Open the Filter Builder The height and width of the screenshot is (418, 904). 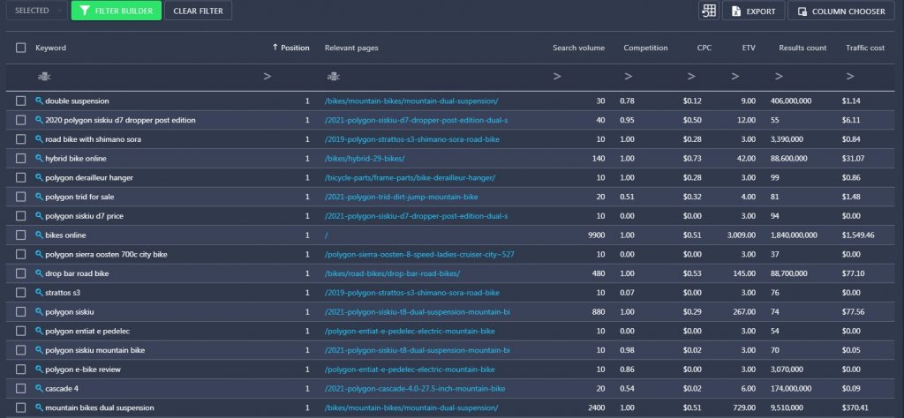point(117,11)
